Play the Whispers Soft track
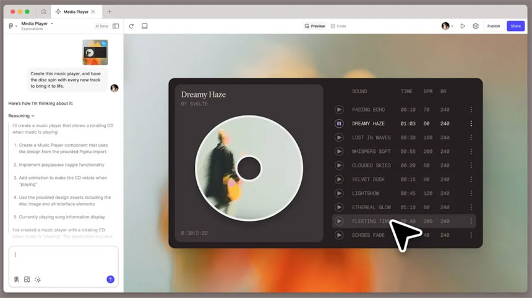Screen dimensions: 532x298 [338, 151]
